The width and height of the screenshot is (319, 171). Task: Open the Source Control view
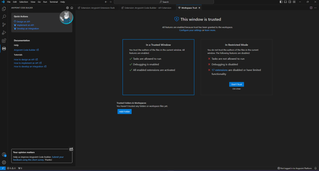point(4,24)
